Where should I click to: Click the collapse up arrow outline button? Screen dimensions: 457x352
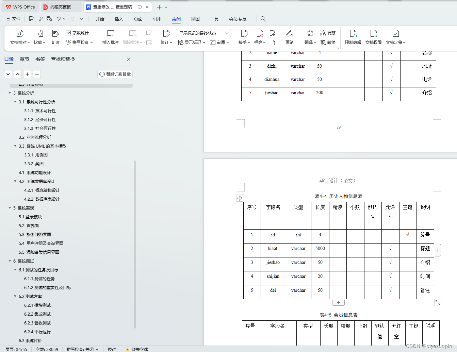[18, 74]
